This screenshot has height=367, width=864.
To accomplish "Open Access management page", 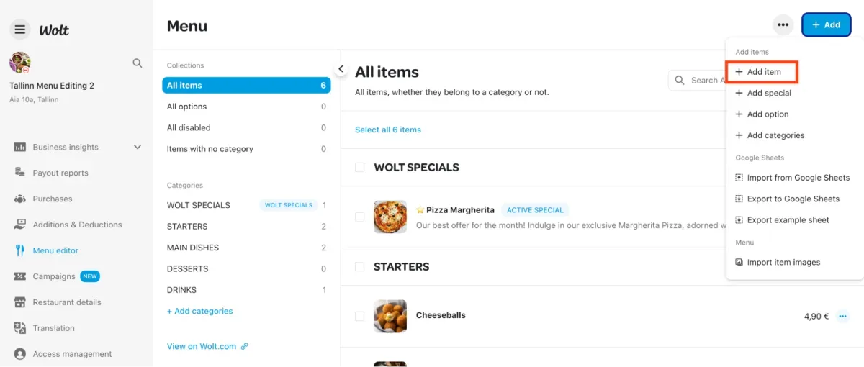I will tap(72, 354).
